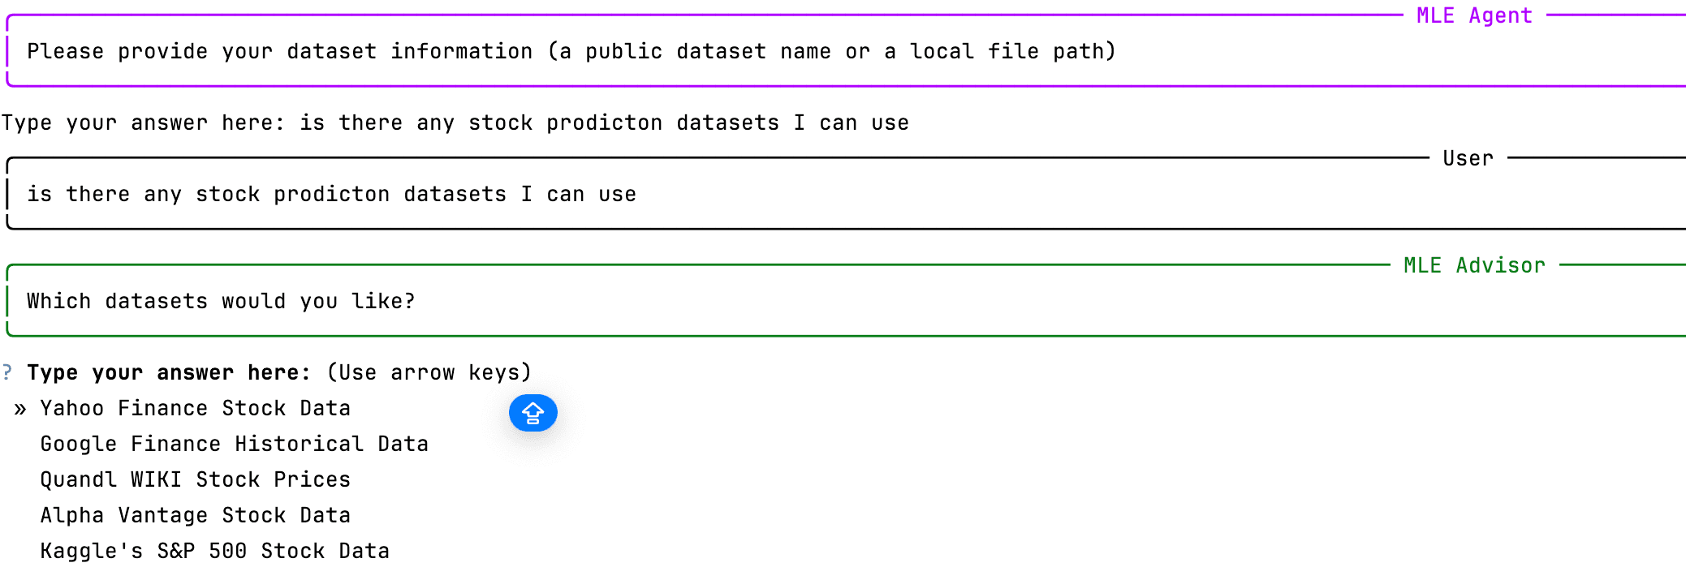Screen dimensions: 1686x580
Task: Choose Google Finance Historical Data option
Action: 234,444
